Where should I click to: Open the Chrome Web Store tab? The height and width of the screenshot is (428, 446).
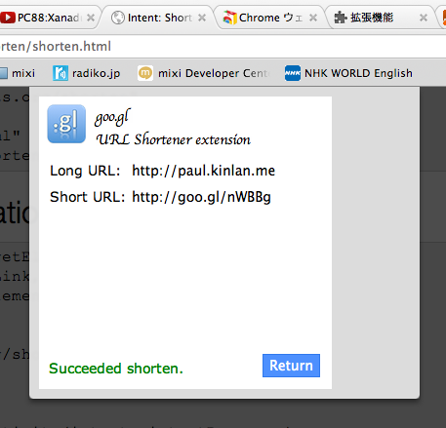coord(270,18)
